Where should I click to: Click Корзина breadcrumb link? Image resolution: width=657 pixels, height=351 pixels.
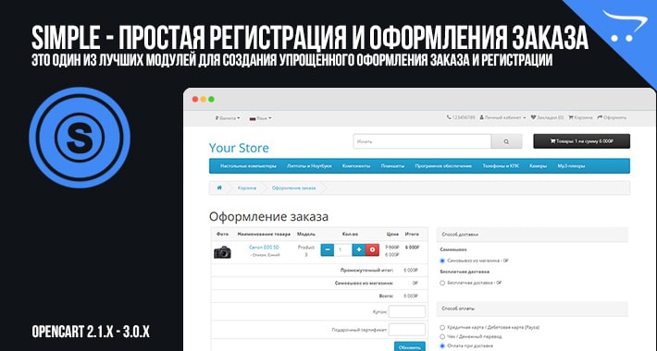click(x=247, y=188)
